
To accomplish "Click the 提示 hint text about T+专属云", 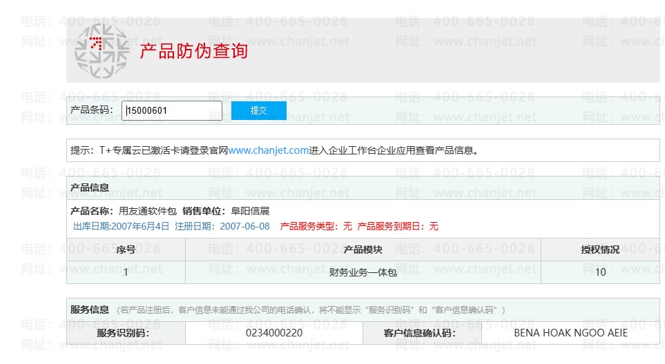I will [275, 150].
